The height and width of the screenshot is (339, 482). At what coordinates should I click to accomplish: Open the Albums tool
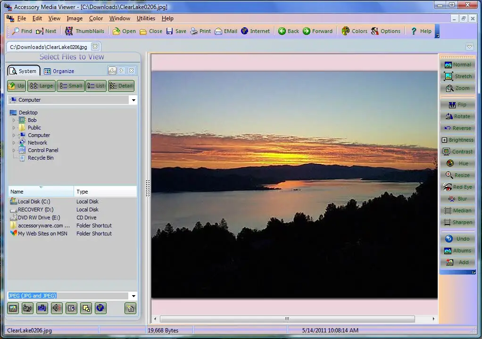(457, 250)
